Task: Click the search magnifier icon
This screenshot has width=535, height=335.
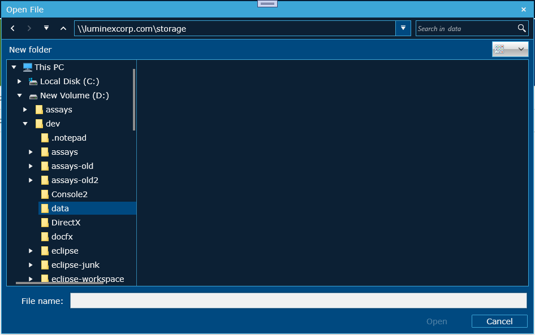Action: click(x=521, y=28)
